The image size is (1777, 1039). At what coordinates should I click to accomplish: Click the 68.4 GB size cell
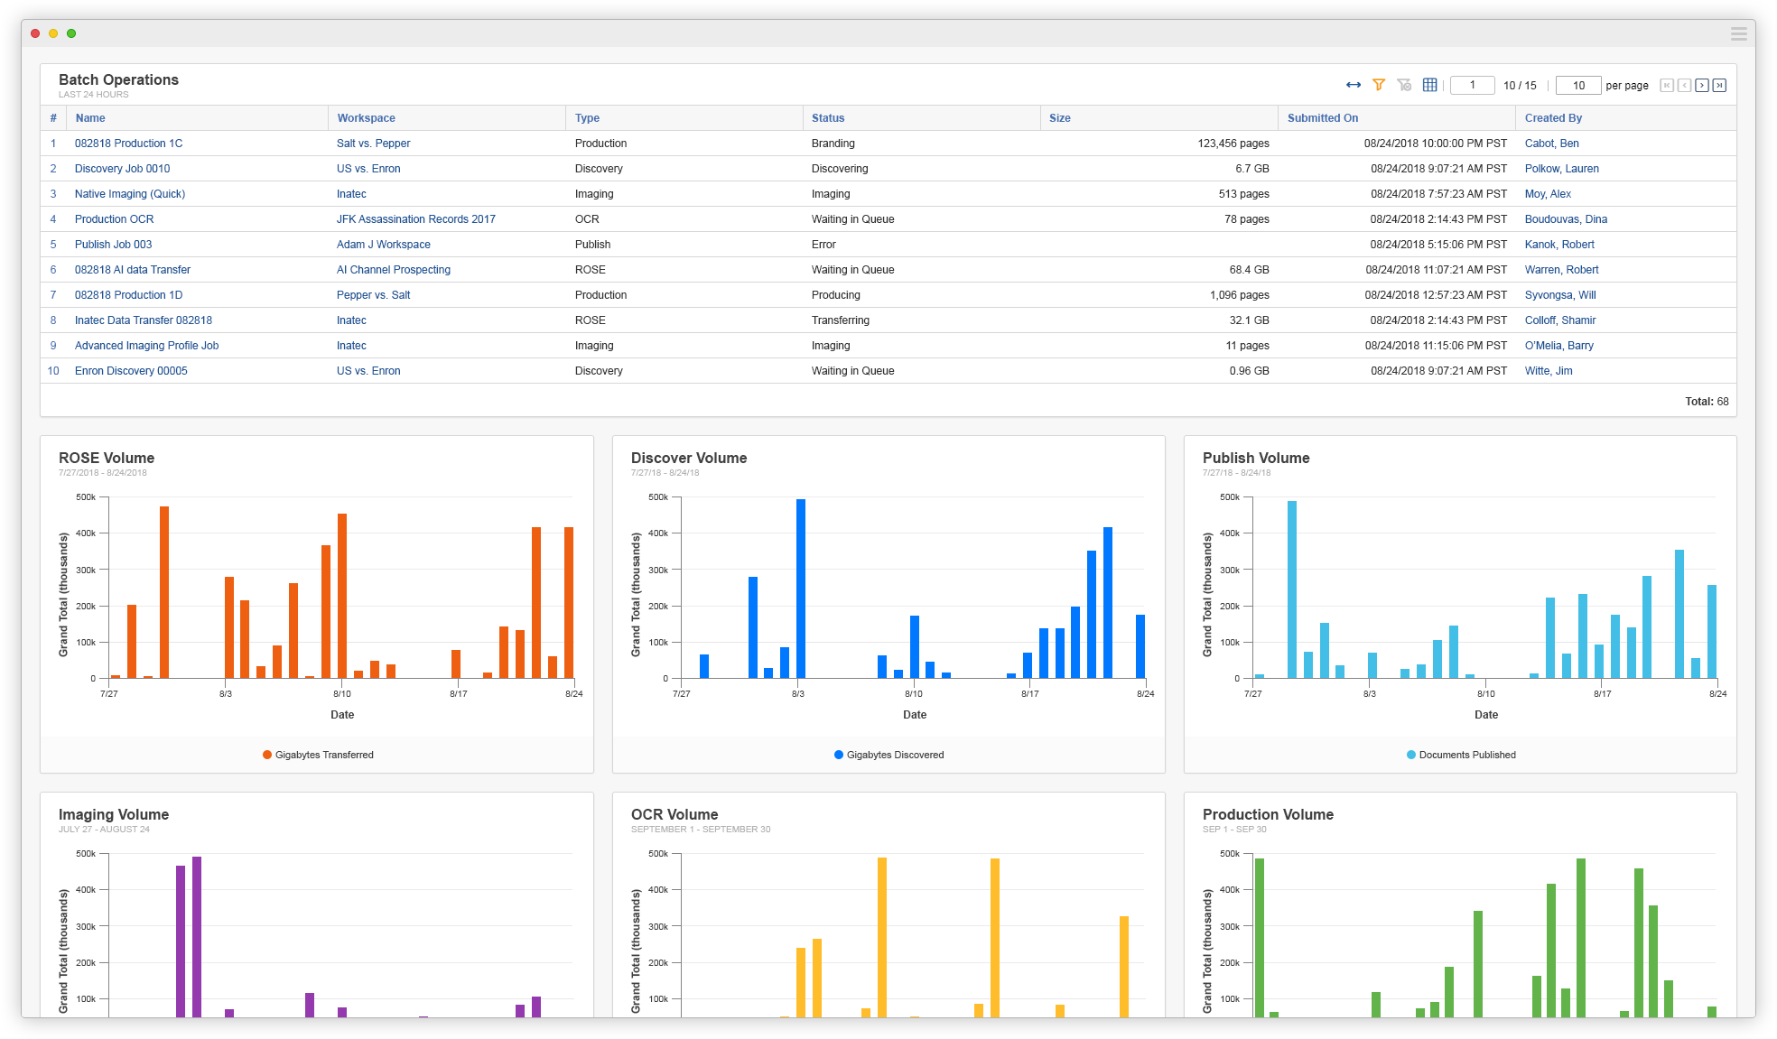coord(1249,270)
